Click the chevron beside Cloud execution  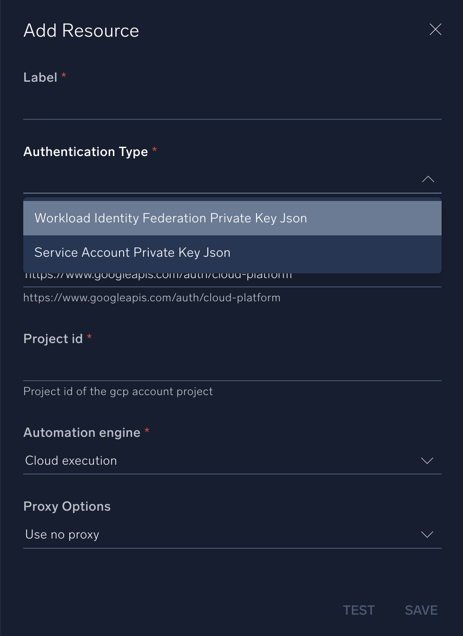[x=427, y=461]
